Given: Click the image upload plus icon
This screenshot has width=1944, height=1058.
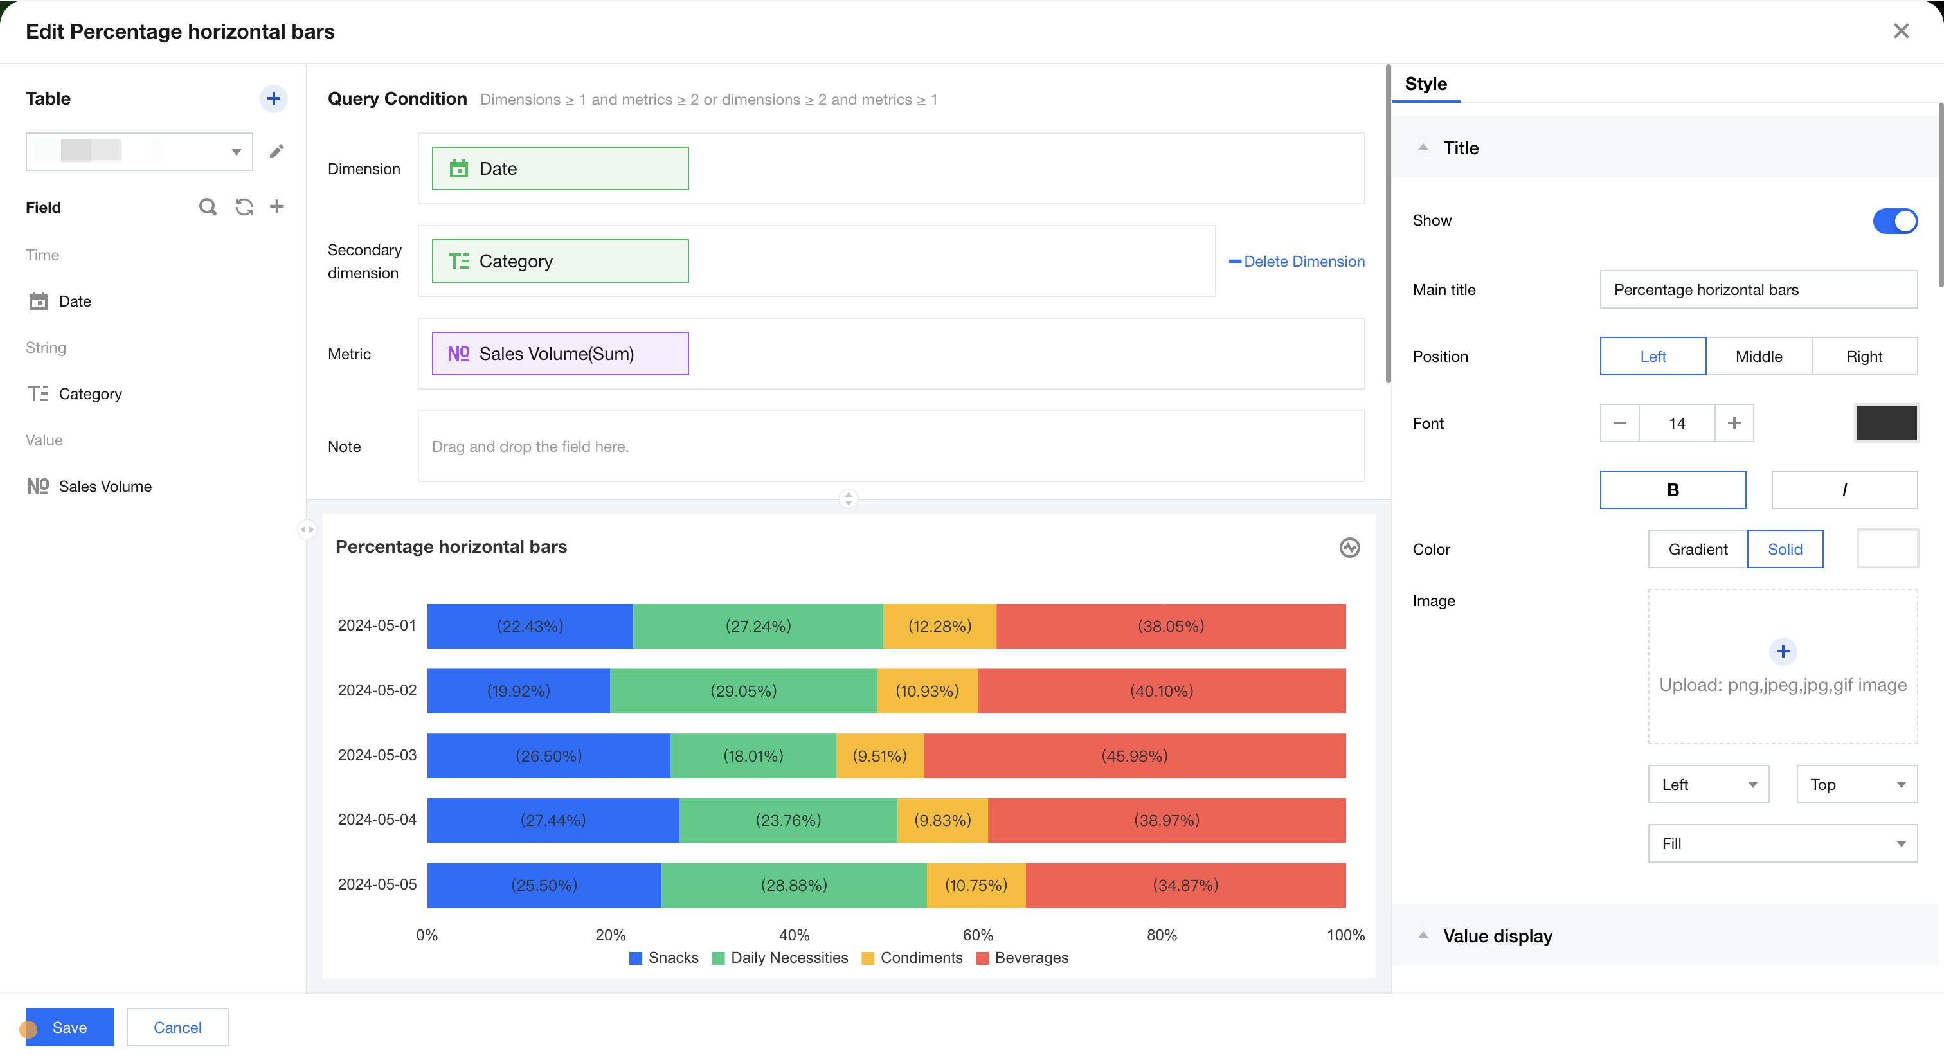Looking at the screenshot, I should (1783, 650).
